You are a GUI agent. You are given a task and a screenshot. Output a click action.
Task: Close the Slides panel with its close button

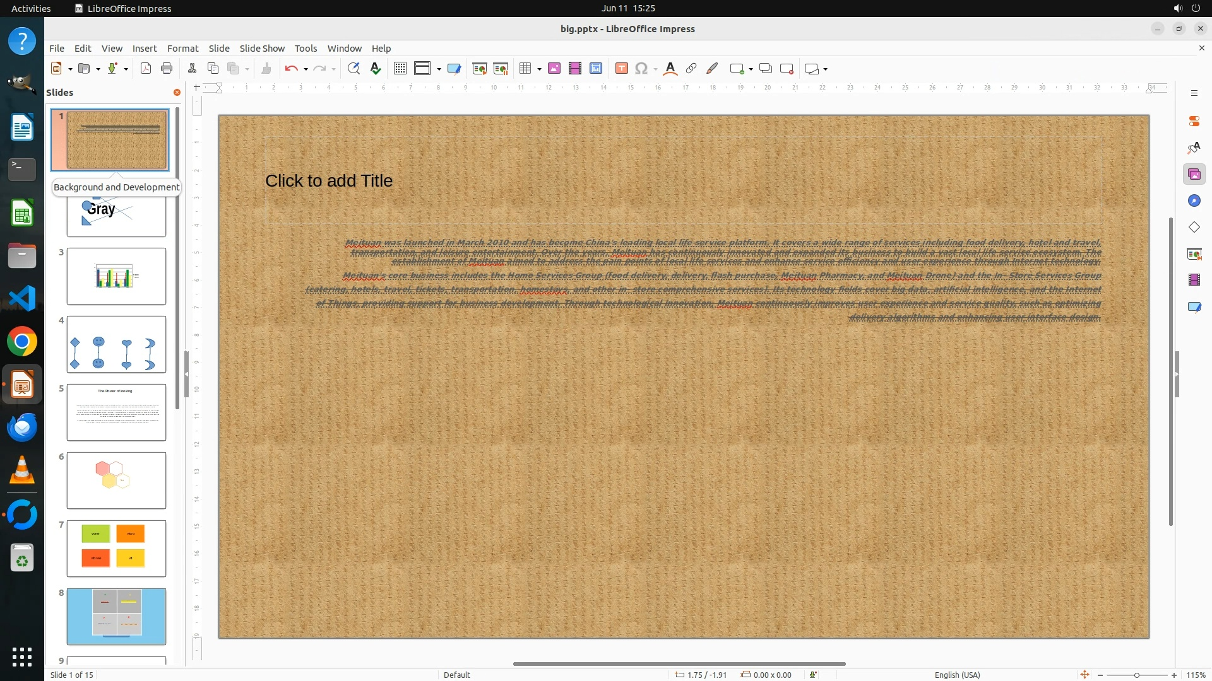[x=177, y=93]
